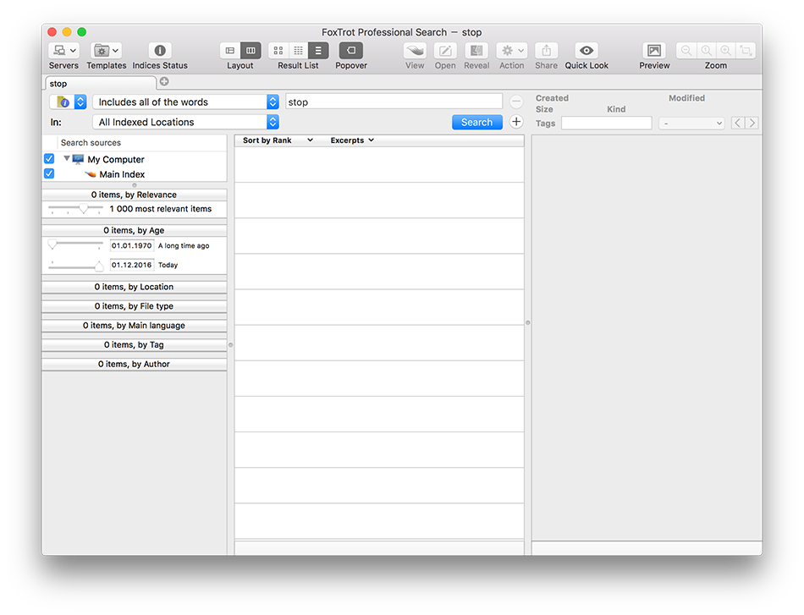Expand "0 items, by Tag" section
Screen dimensions: 804x615
pyautogui.click(x=134, y=345)
